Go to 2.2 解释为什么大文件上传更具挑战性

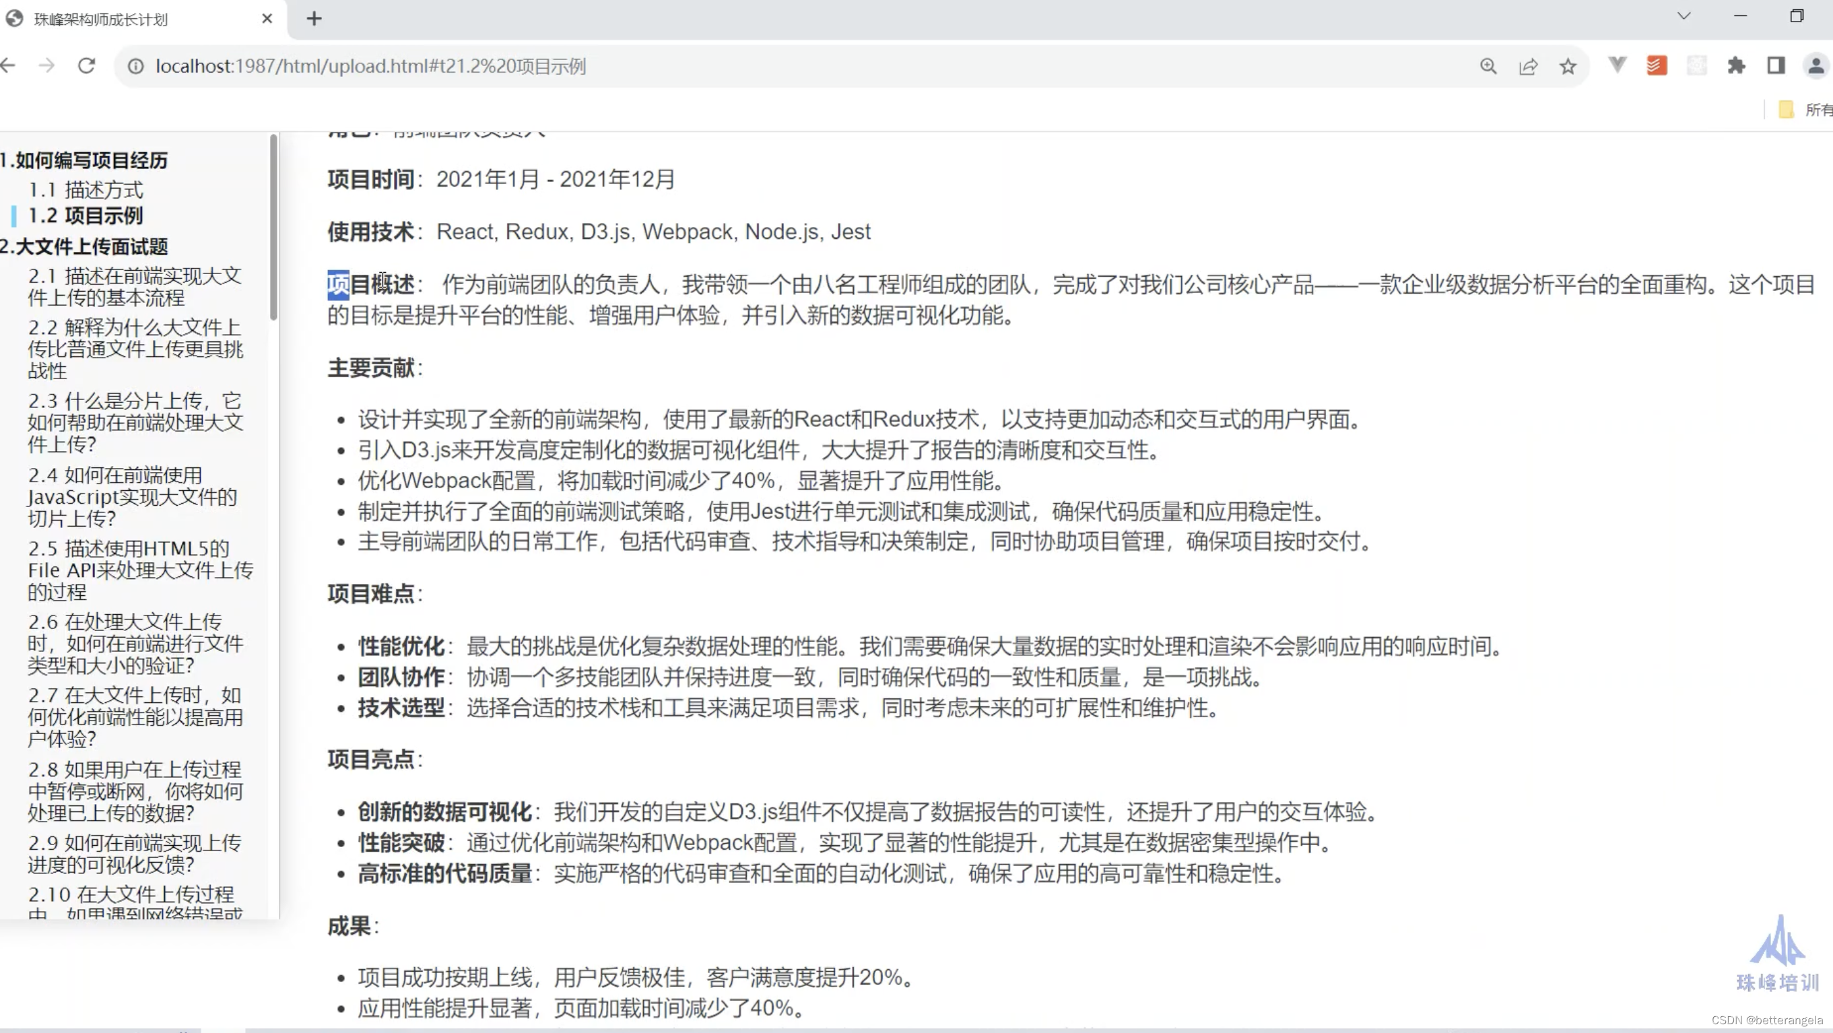pos(135,349)
